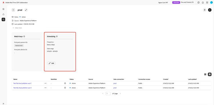
Task: Sort by Last updated column header
Action: (x=192, y=79)
